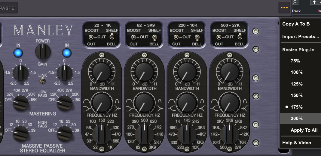Click the 82-3K9 band dB gain knob
Screen dimensions: 321x156
pyautogui.click(x=144, y=72)
